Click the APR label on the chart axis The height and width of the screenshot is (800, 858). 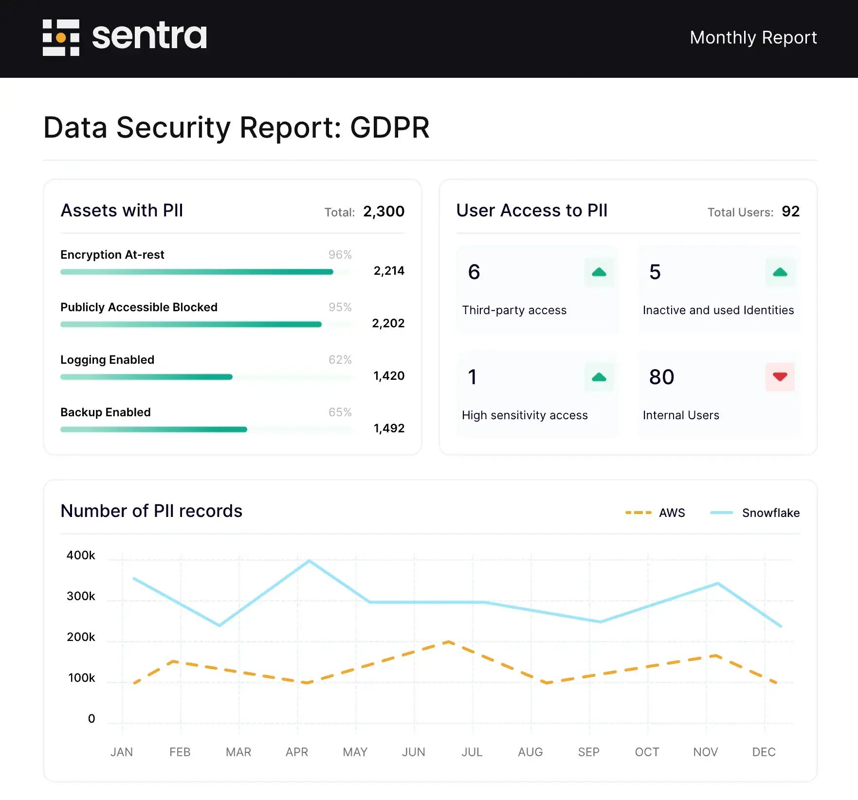coord(296,751)
